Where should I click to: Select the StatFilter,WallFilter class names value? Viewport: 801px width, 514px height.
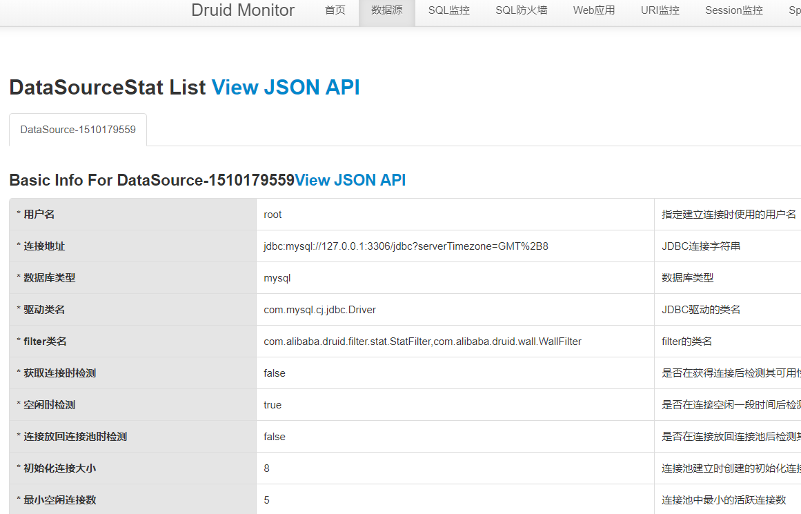point(422,342)
